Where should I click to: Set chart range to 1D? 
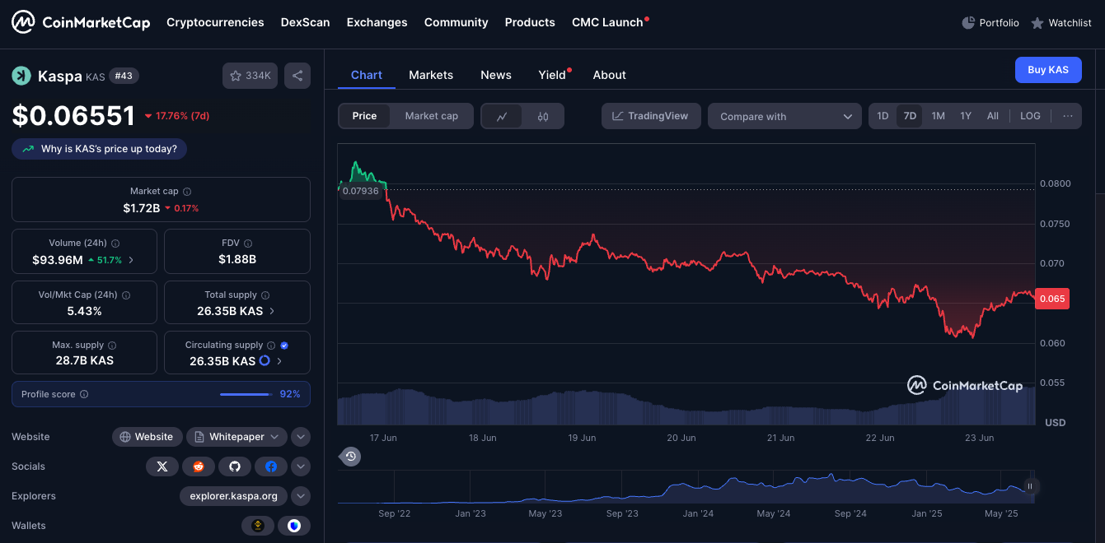coord(883,116)
